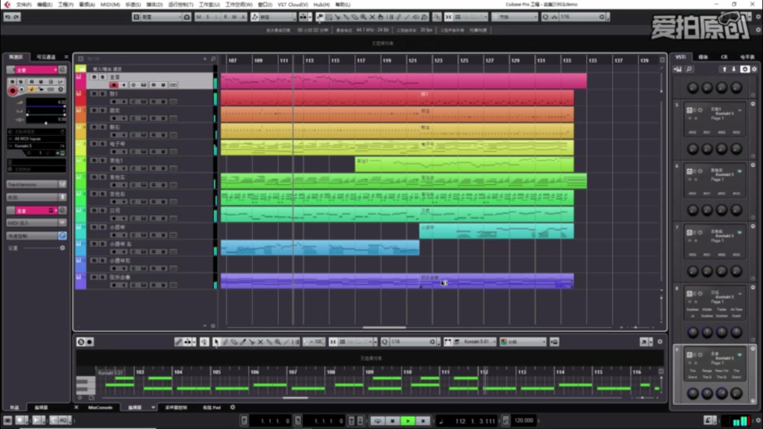Click the 和弦 Pad tab
763x429 pixels.
212,408
